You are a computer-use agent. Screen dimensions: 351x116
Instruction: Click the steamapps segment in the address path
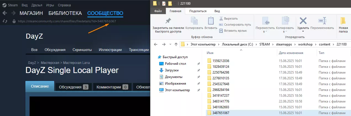coord(284,44)
